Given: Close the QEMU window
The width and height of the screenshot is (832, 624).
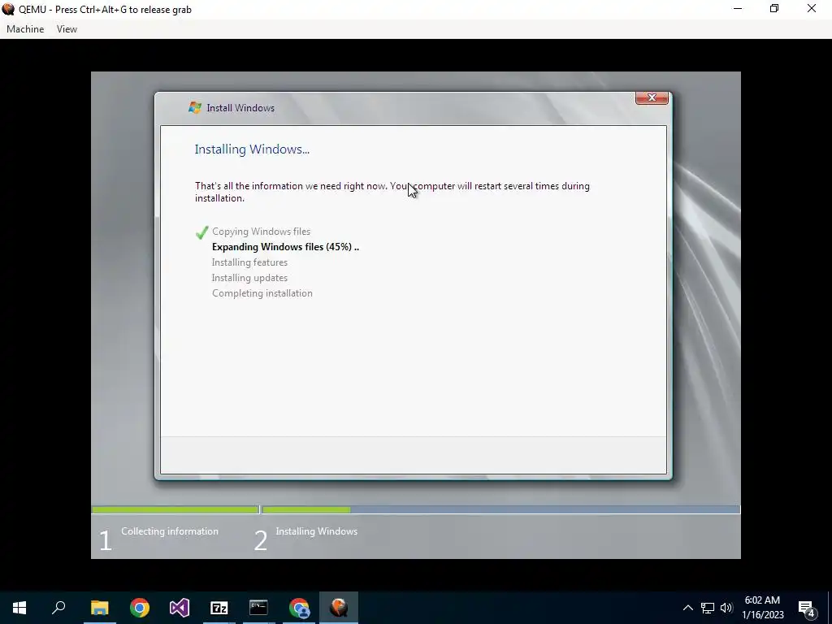Looking at the screenshot, I should pos(812,9).
